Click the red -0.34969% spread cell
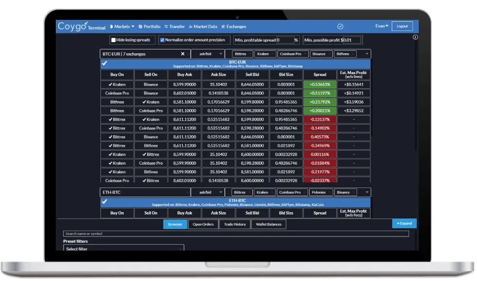Image resolution: width=477 pixels, height=281 pixels. coord(320,145)
